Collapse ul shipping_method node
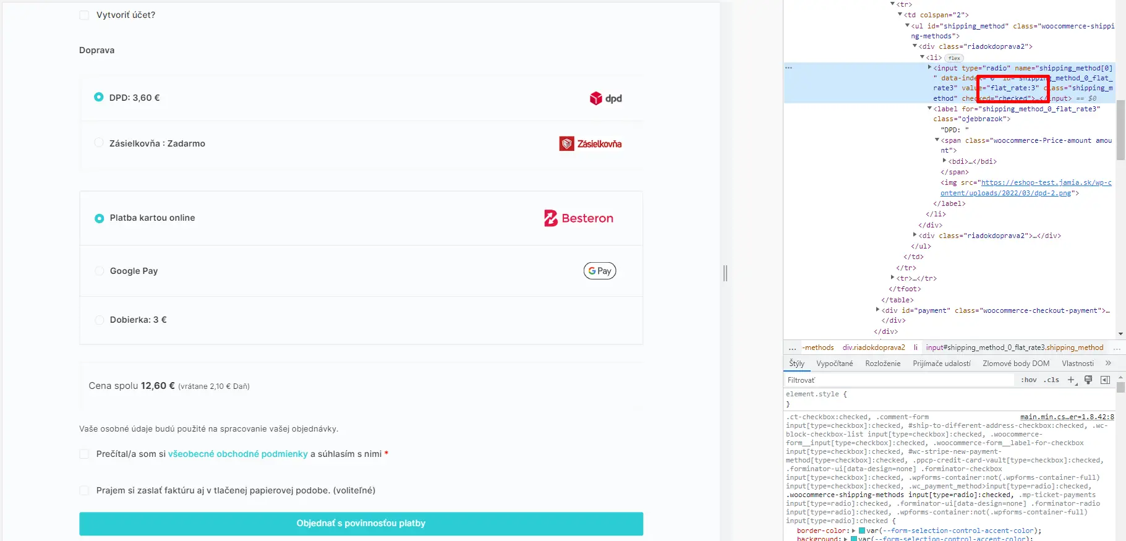The width and height of the screenshot is (1126, 541). coord(907,25)
